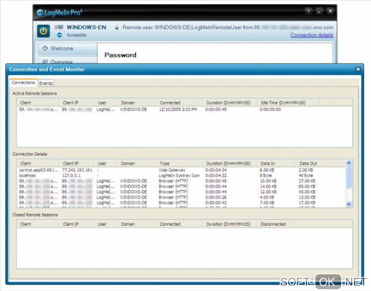Sort Active Remote Sessions by Client column
Screen dimensions: 371x291
pos(38,103)
